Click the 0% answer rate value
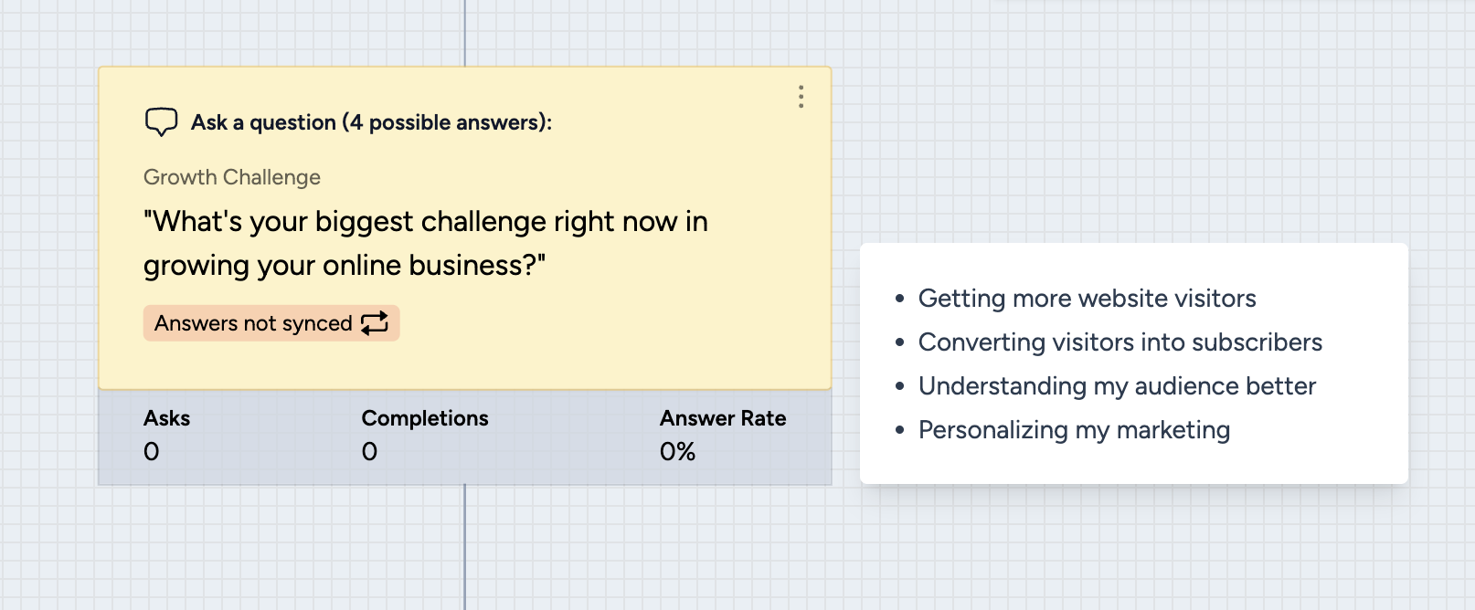The image size is (1475, 610). (x=677, y=452)
